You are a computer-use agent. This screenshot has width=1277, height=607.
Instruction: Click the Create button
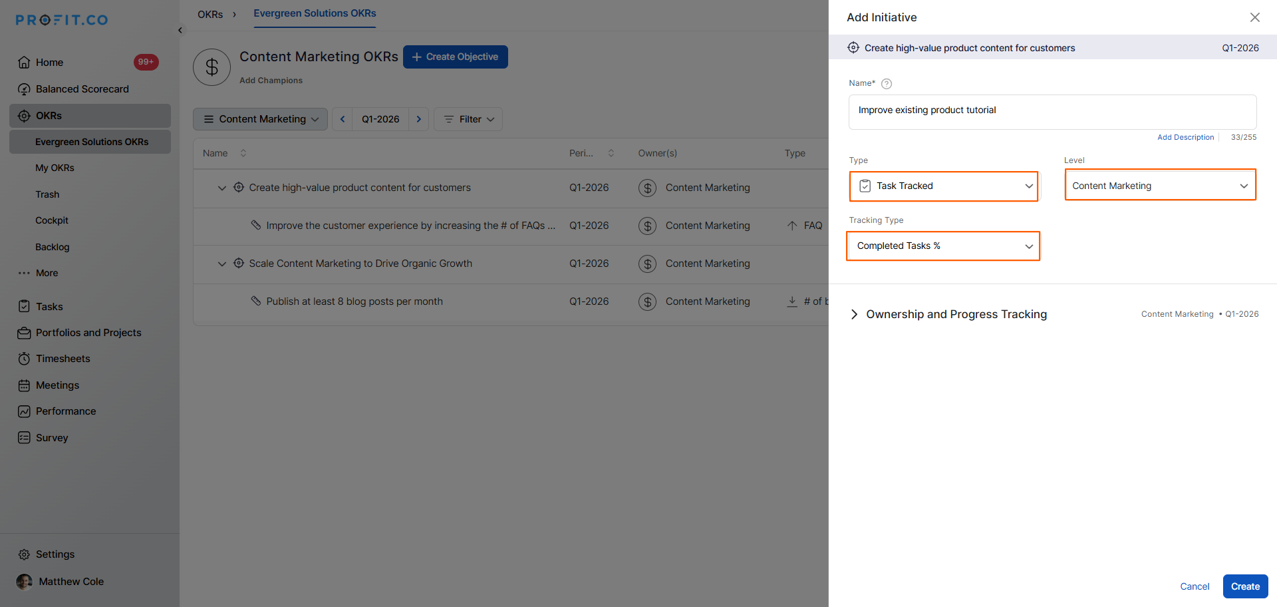click(1244, 586)
